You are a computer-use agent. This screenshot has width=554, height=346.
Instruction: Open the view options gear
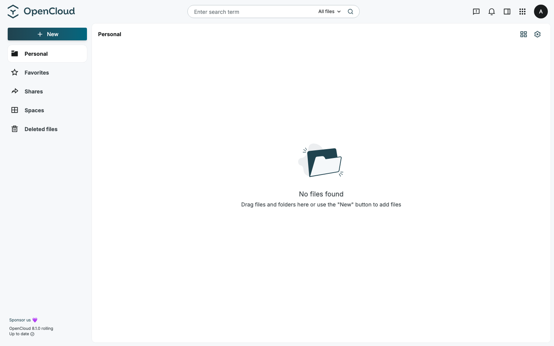[537, 34]
